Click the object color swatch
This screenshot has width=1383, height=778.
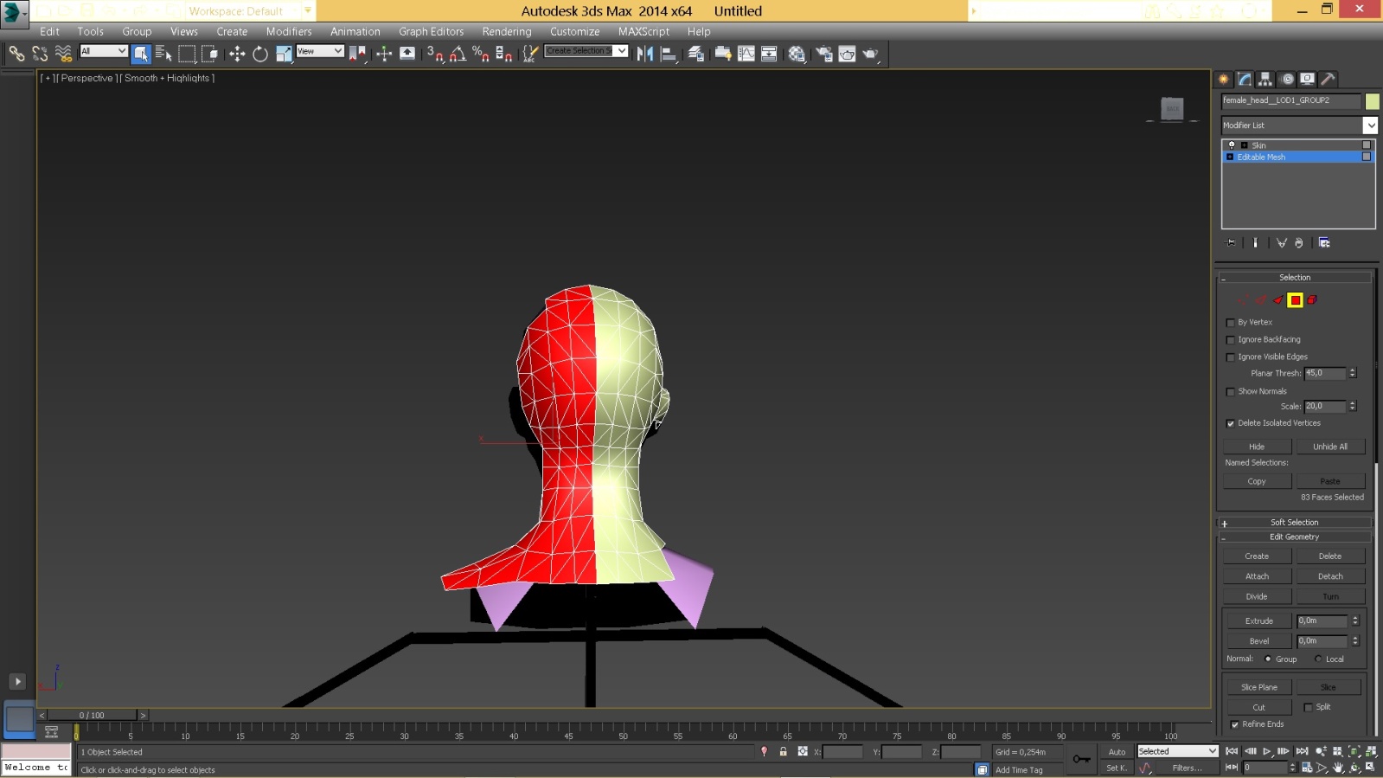tap(1372, 101)
